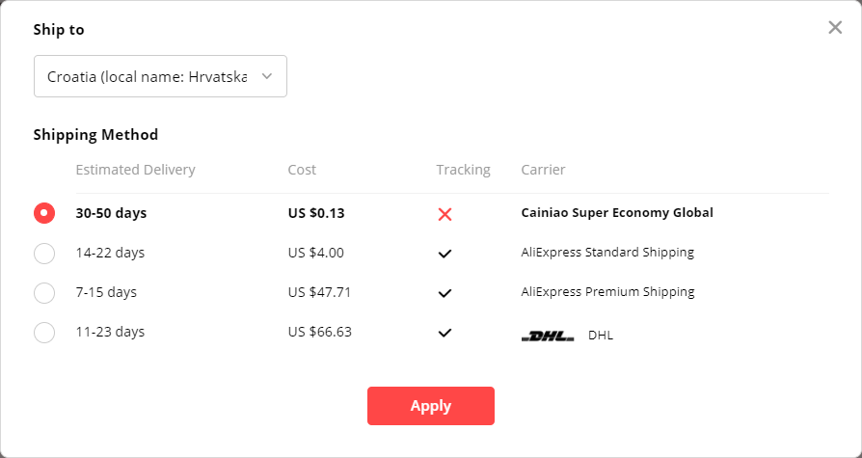Select the 30-50 days radio button
Screen dimensions: 862x458
click(x=44, y=213)
